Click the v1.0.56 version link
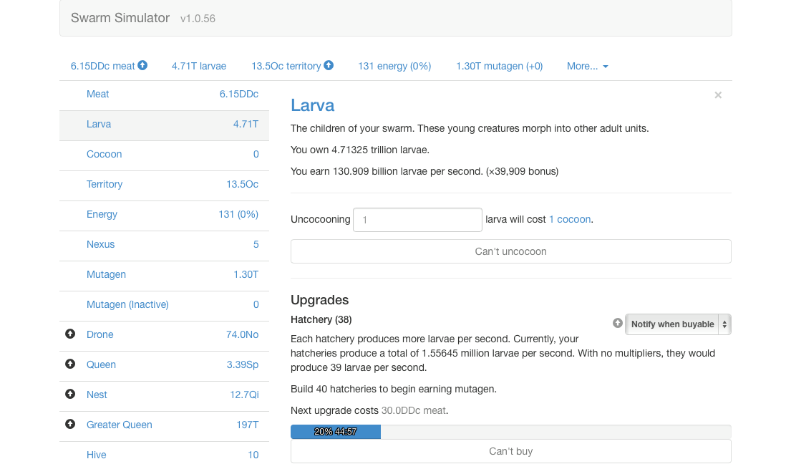Screen dimensions: 791x464 (198, 19)
